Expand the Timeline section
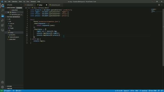The image size is (164, 92). [9, 89]
